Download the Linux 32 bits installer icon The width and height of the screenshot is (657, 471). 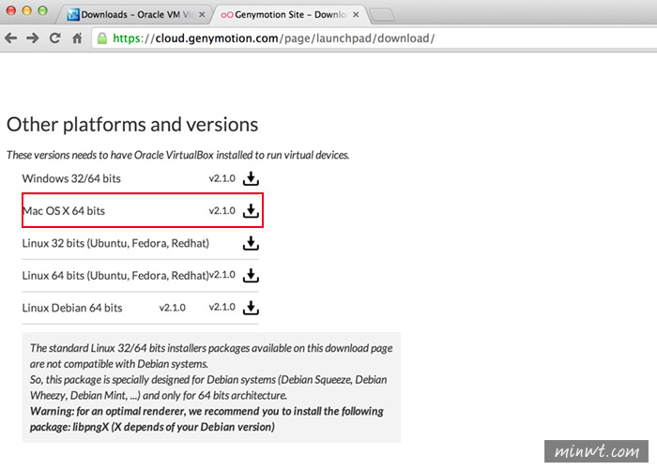click(251, 243)
